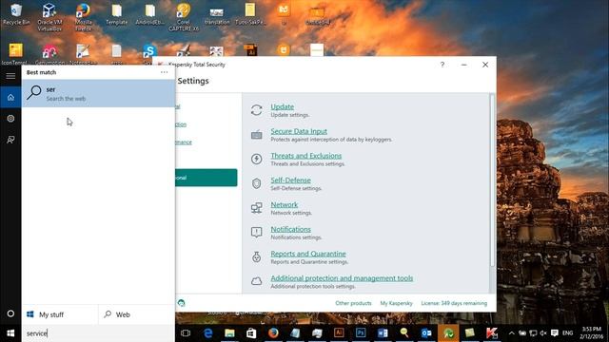Open Windows Store from taskbar
Image resolution: width=609 pixels, height=342 pixels.
click(251, 333)
